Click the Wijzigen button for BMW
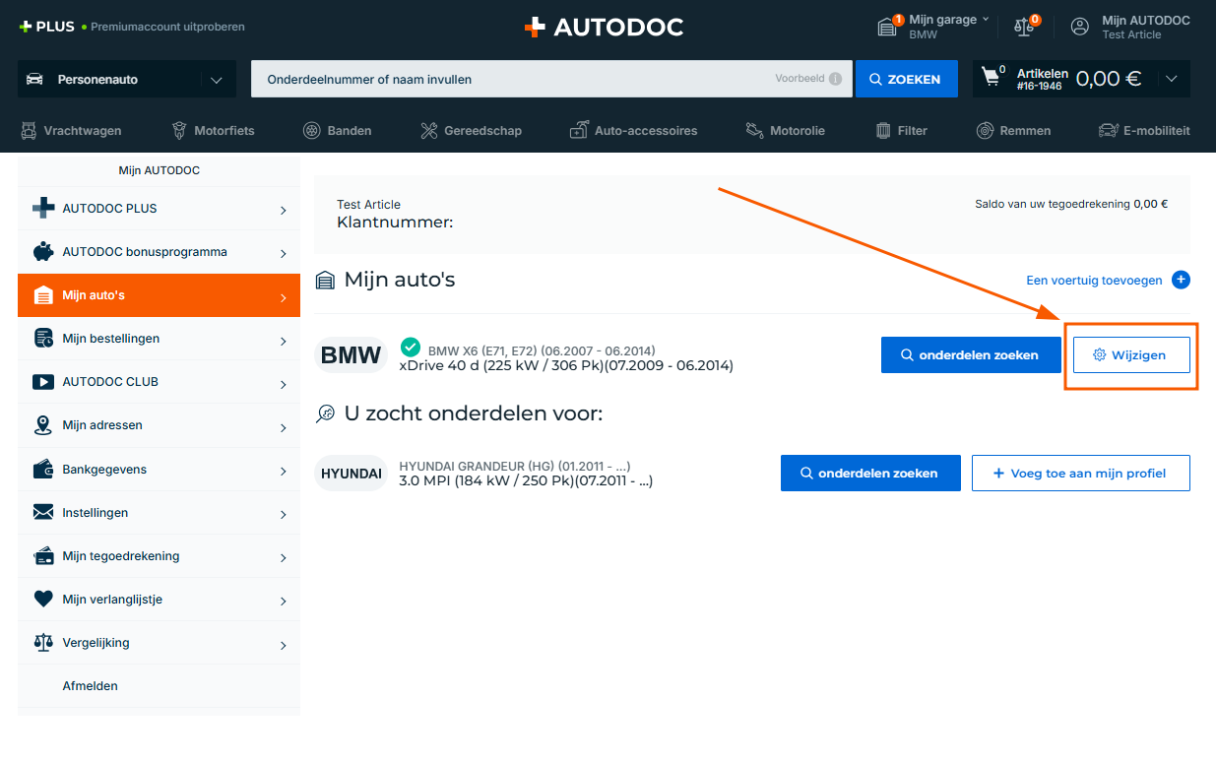 [1130, 355]
